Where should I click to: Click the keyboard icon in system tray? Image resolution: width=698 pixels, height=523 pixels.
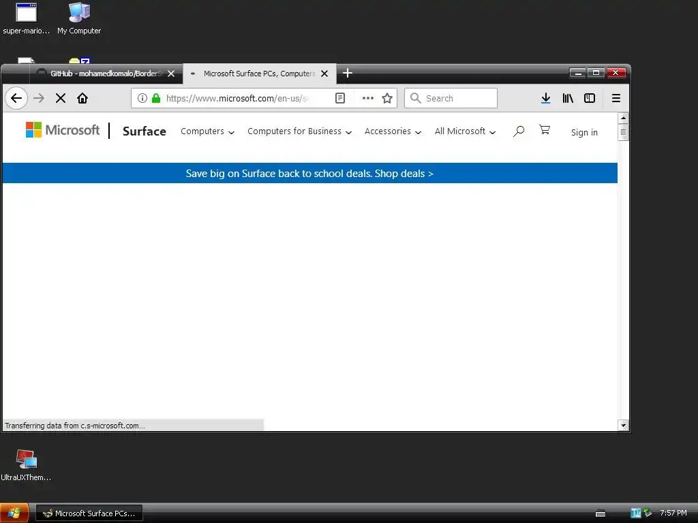pos(601,513)
